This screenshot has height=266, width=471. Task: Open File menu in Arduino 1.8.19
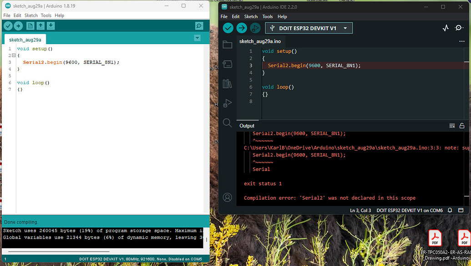(x=7, y=15)
